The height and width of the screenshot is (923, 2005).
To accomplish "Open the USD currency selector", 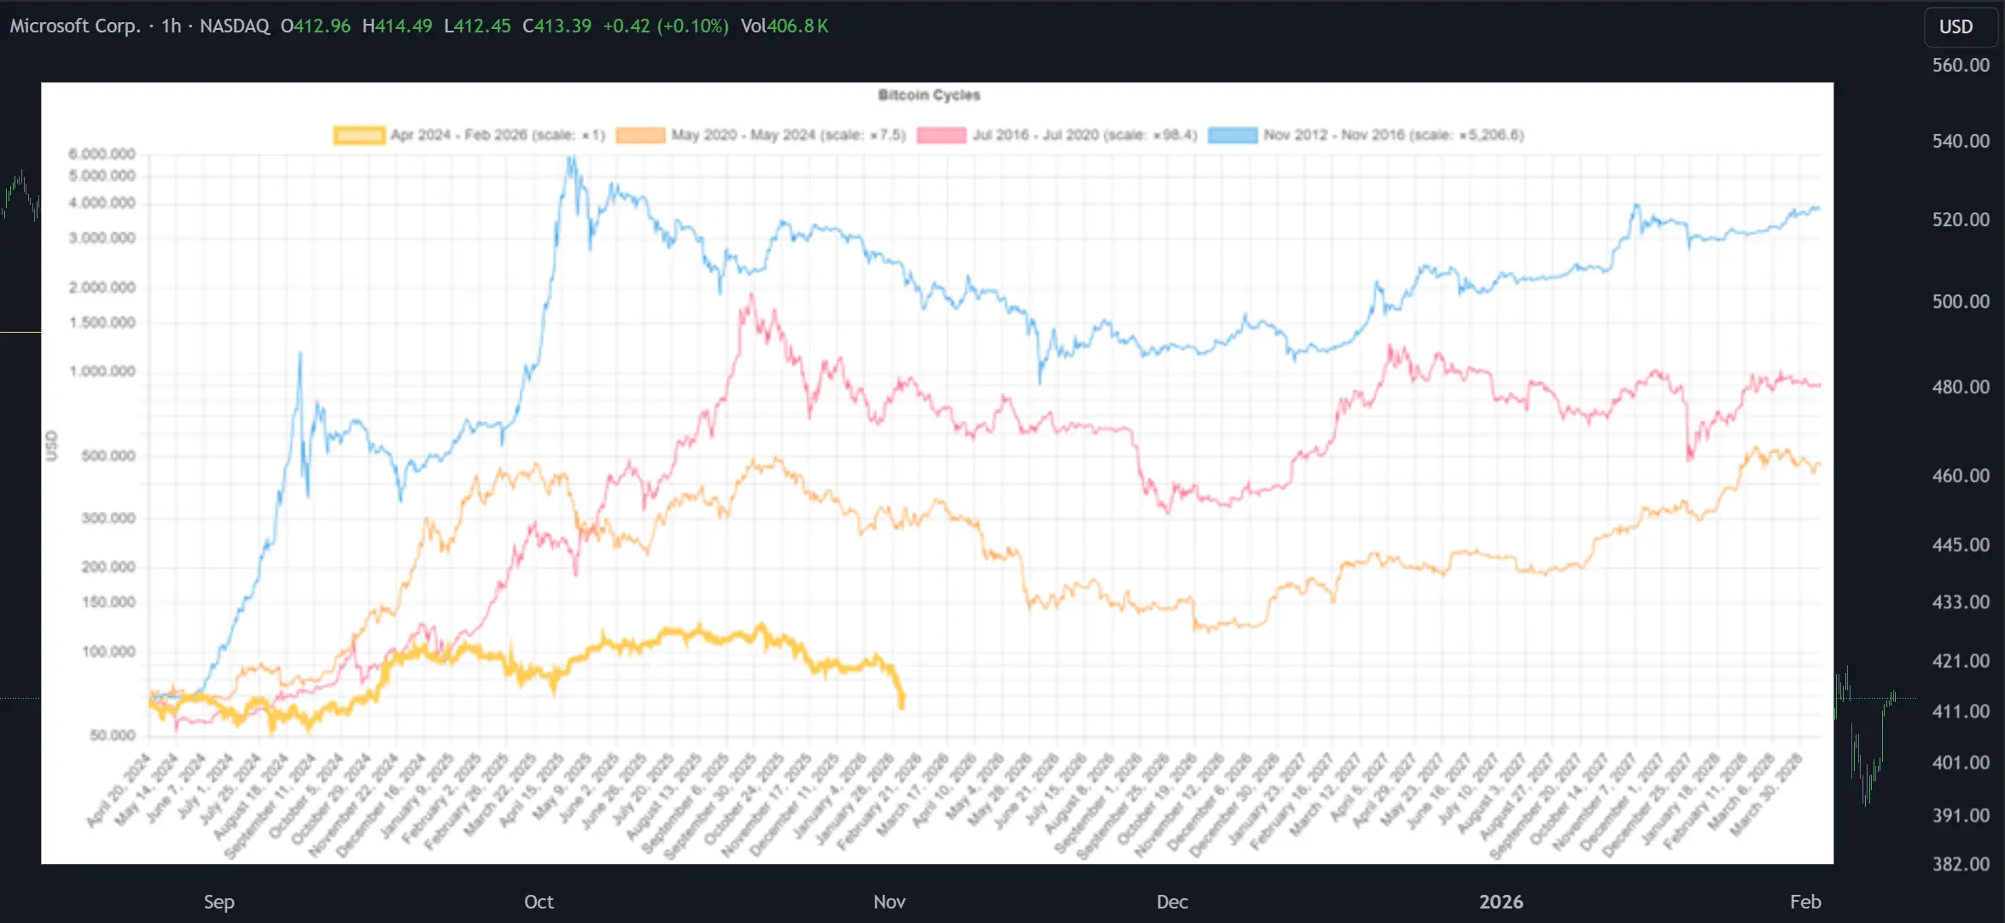I will (x=1956, y=26).
